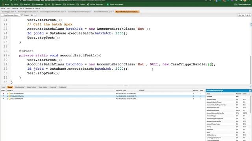Select the folder icon of first test run

click(9, 94)
